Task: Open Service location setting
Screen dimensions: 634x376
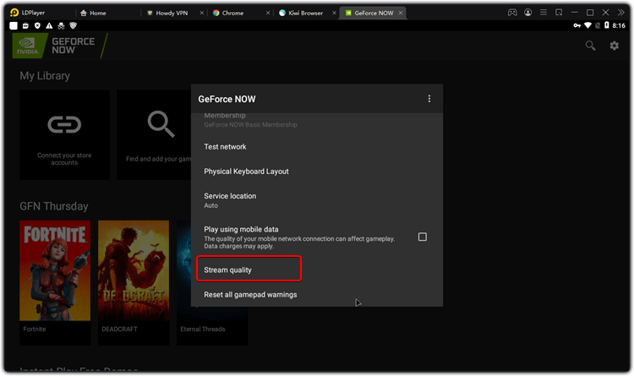Action: click(317, 200)
